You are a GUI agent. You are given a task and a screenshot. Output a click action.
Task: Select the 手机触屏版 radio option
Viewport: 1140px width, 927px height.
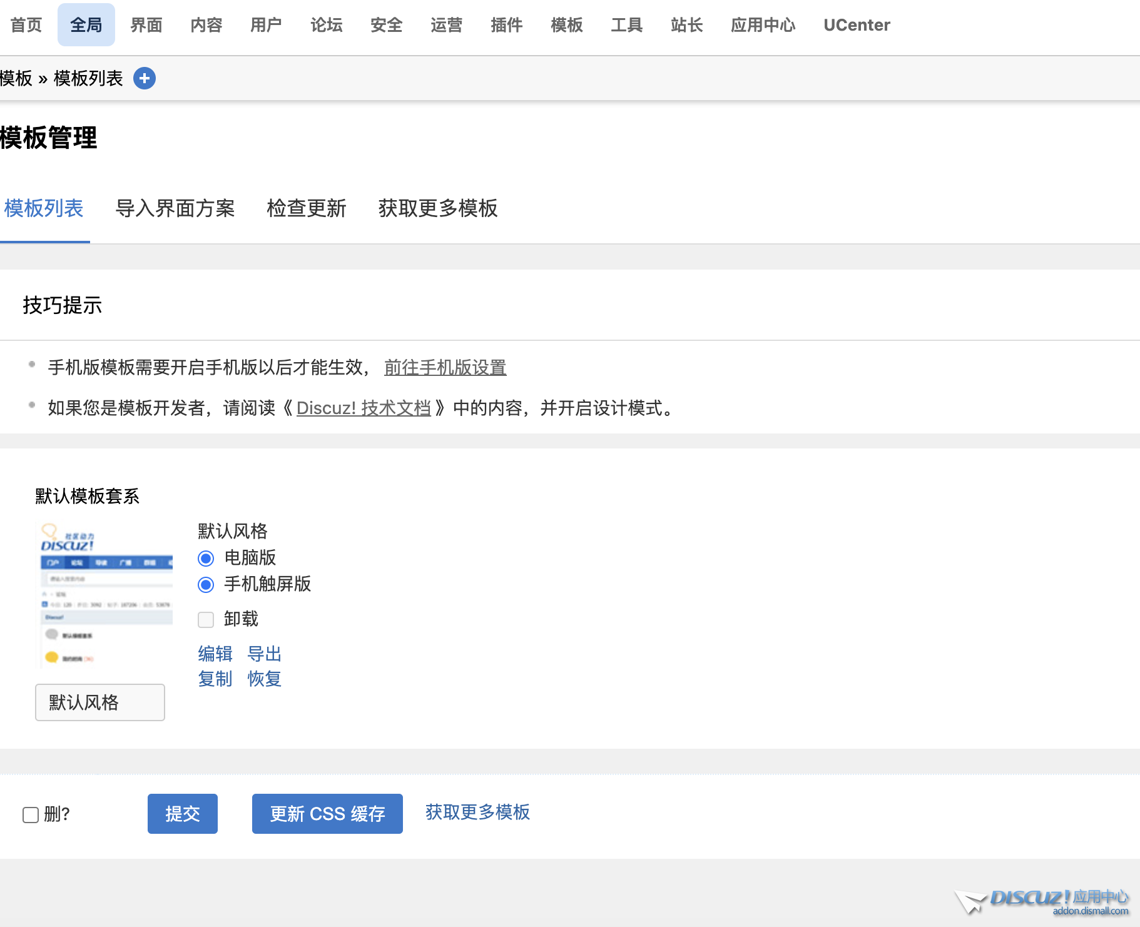point(205,585)
